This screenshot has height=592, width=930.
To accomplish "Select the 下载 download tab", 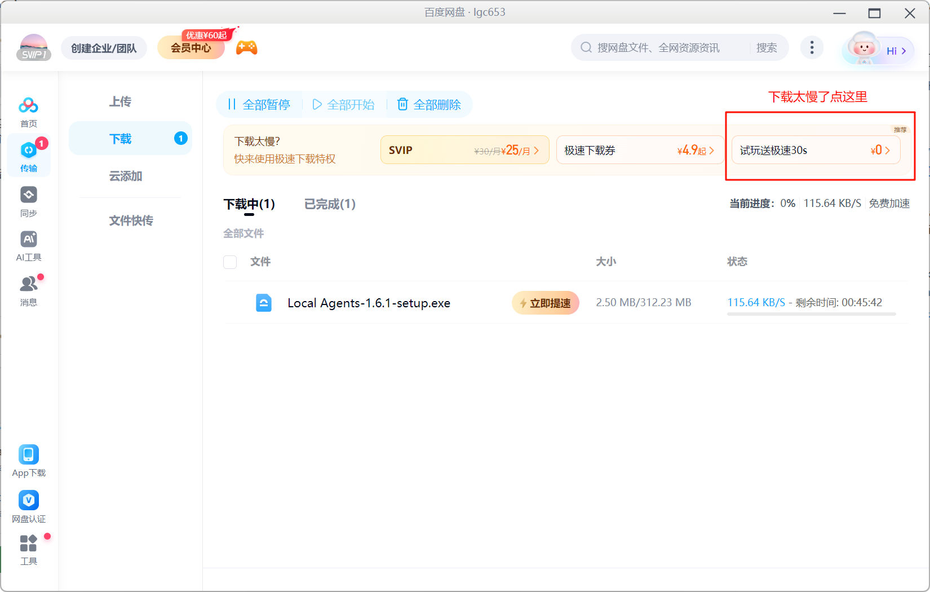I will (130, 138).
